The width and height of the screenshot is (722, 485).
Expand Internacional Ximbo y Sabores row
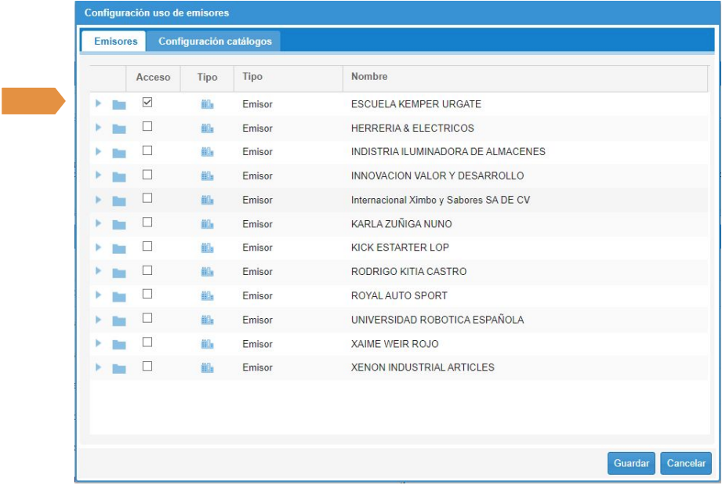pyautogui.click(x=98, y=200)
